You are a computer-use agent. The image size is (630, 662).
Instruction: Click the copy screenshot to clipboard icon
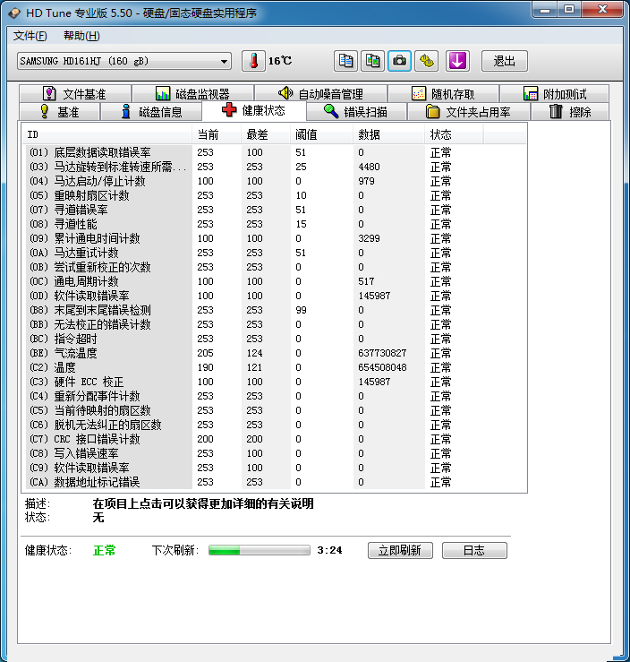point(373,61)
